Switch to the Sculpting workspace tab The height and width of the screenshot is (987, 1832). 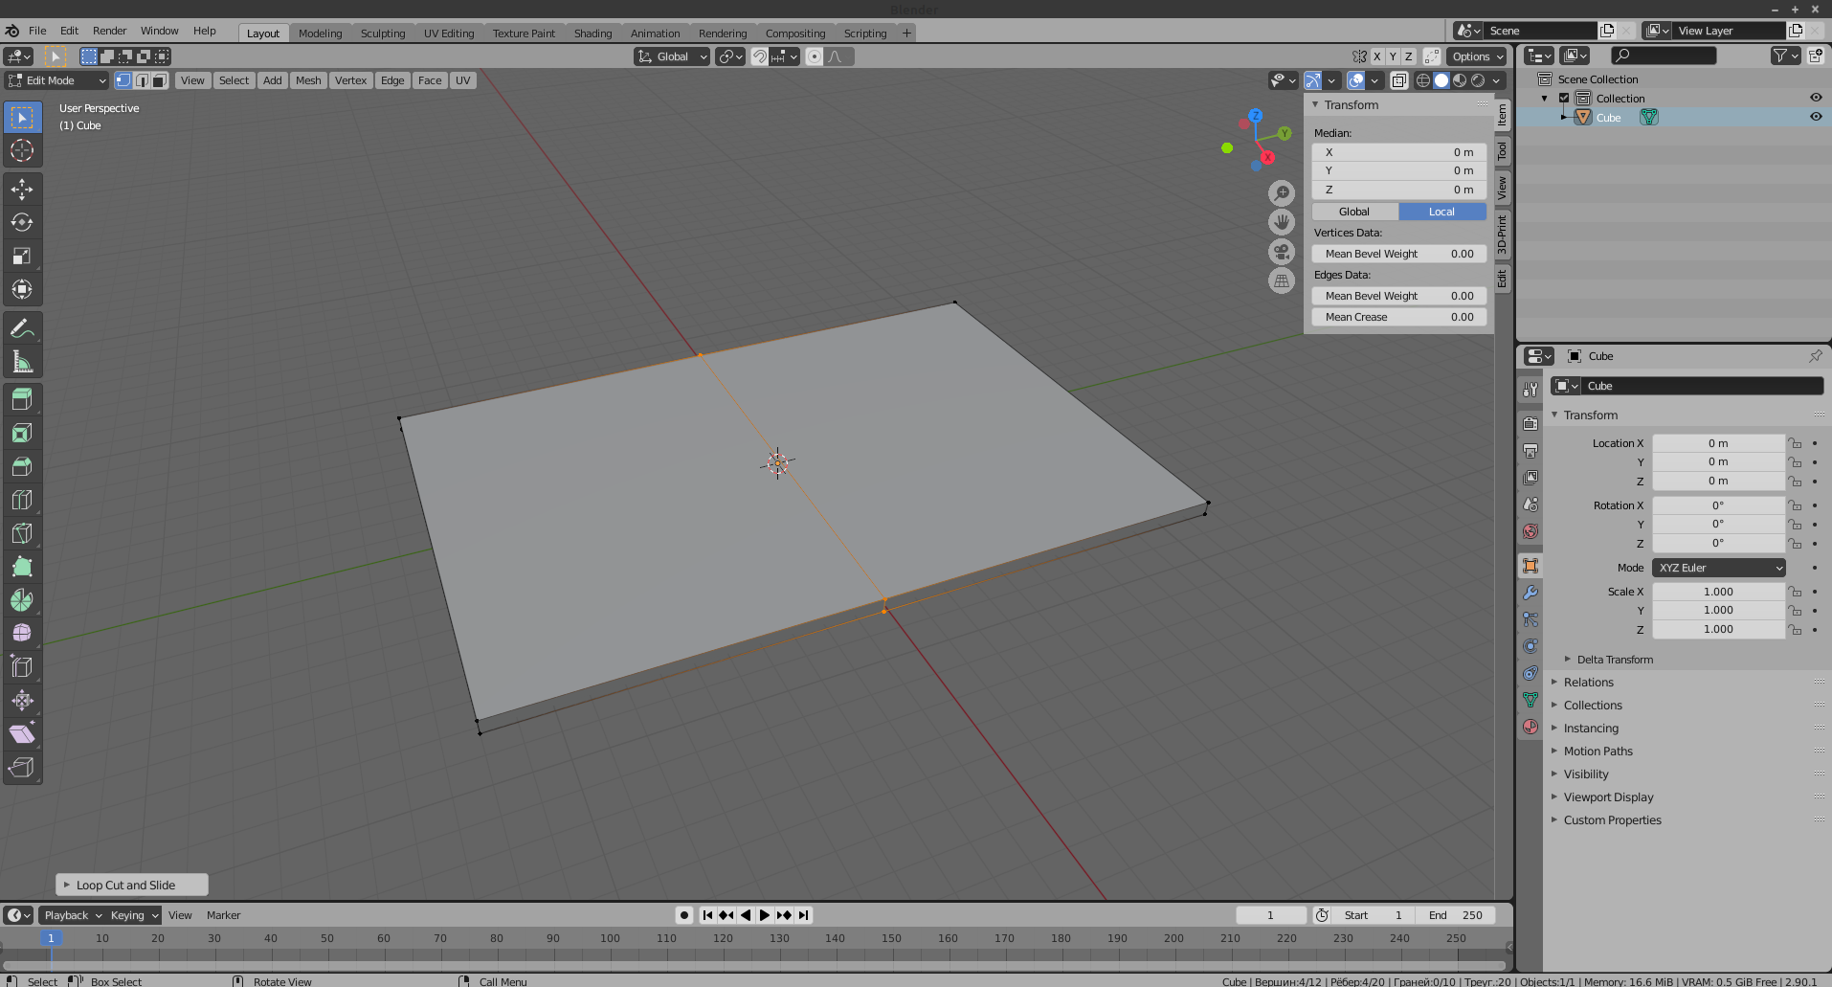click(382, 33)
